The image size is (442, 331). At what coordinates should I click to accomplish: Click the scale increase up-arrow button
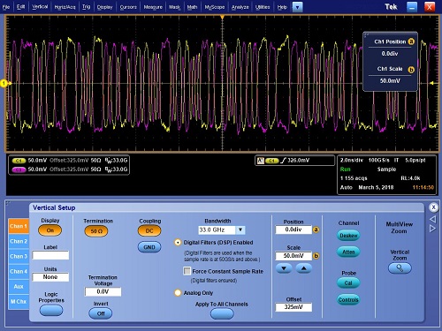(x=304, y=268)
